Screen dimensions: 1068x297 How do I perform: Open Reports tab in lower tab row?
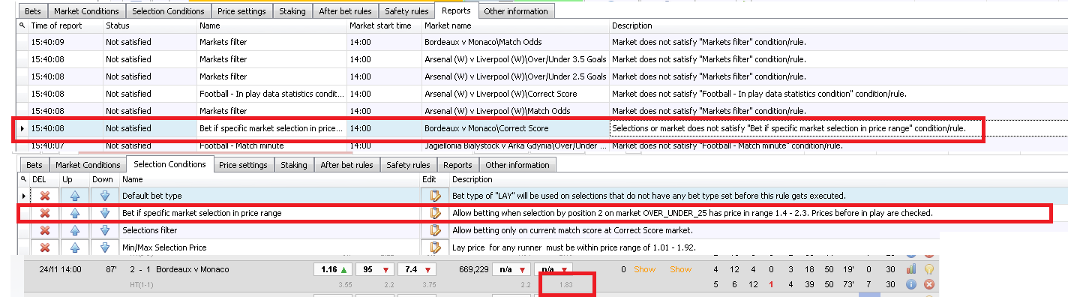pyautogui.click(x=457, y=165)
